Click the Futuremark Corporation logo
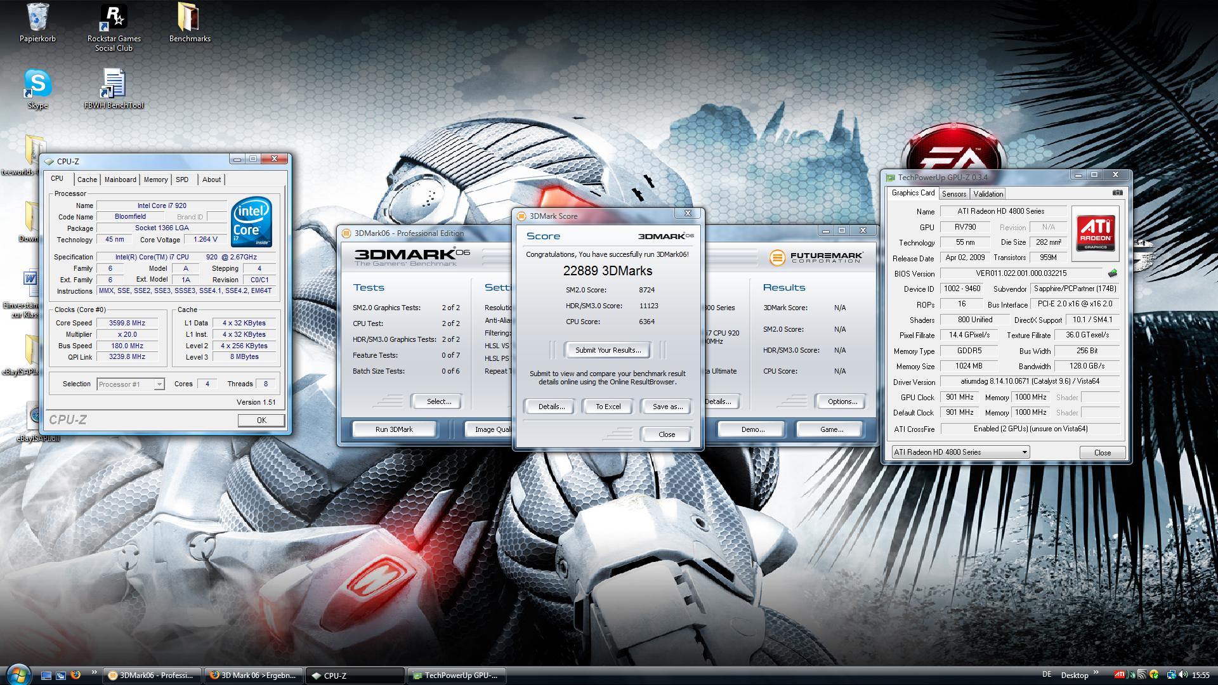Viewport: 1218px width, 685px height. 816,258
